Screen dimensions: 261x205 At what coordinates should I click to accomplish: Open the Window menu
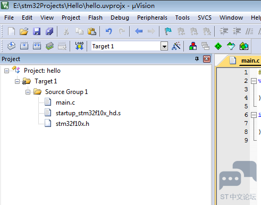point(231,18)
